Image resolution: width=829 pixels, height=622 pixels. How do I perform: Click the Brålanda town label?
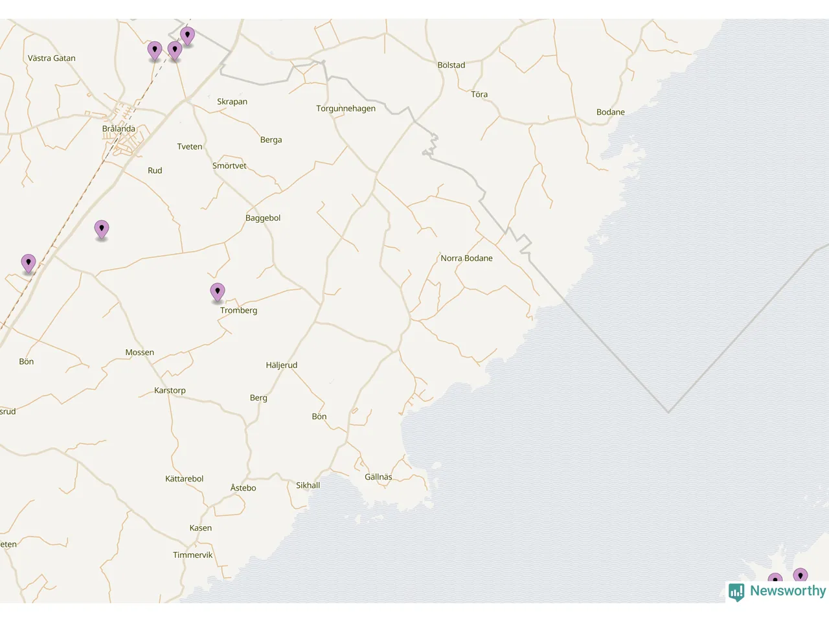tap(119, 128)
